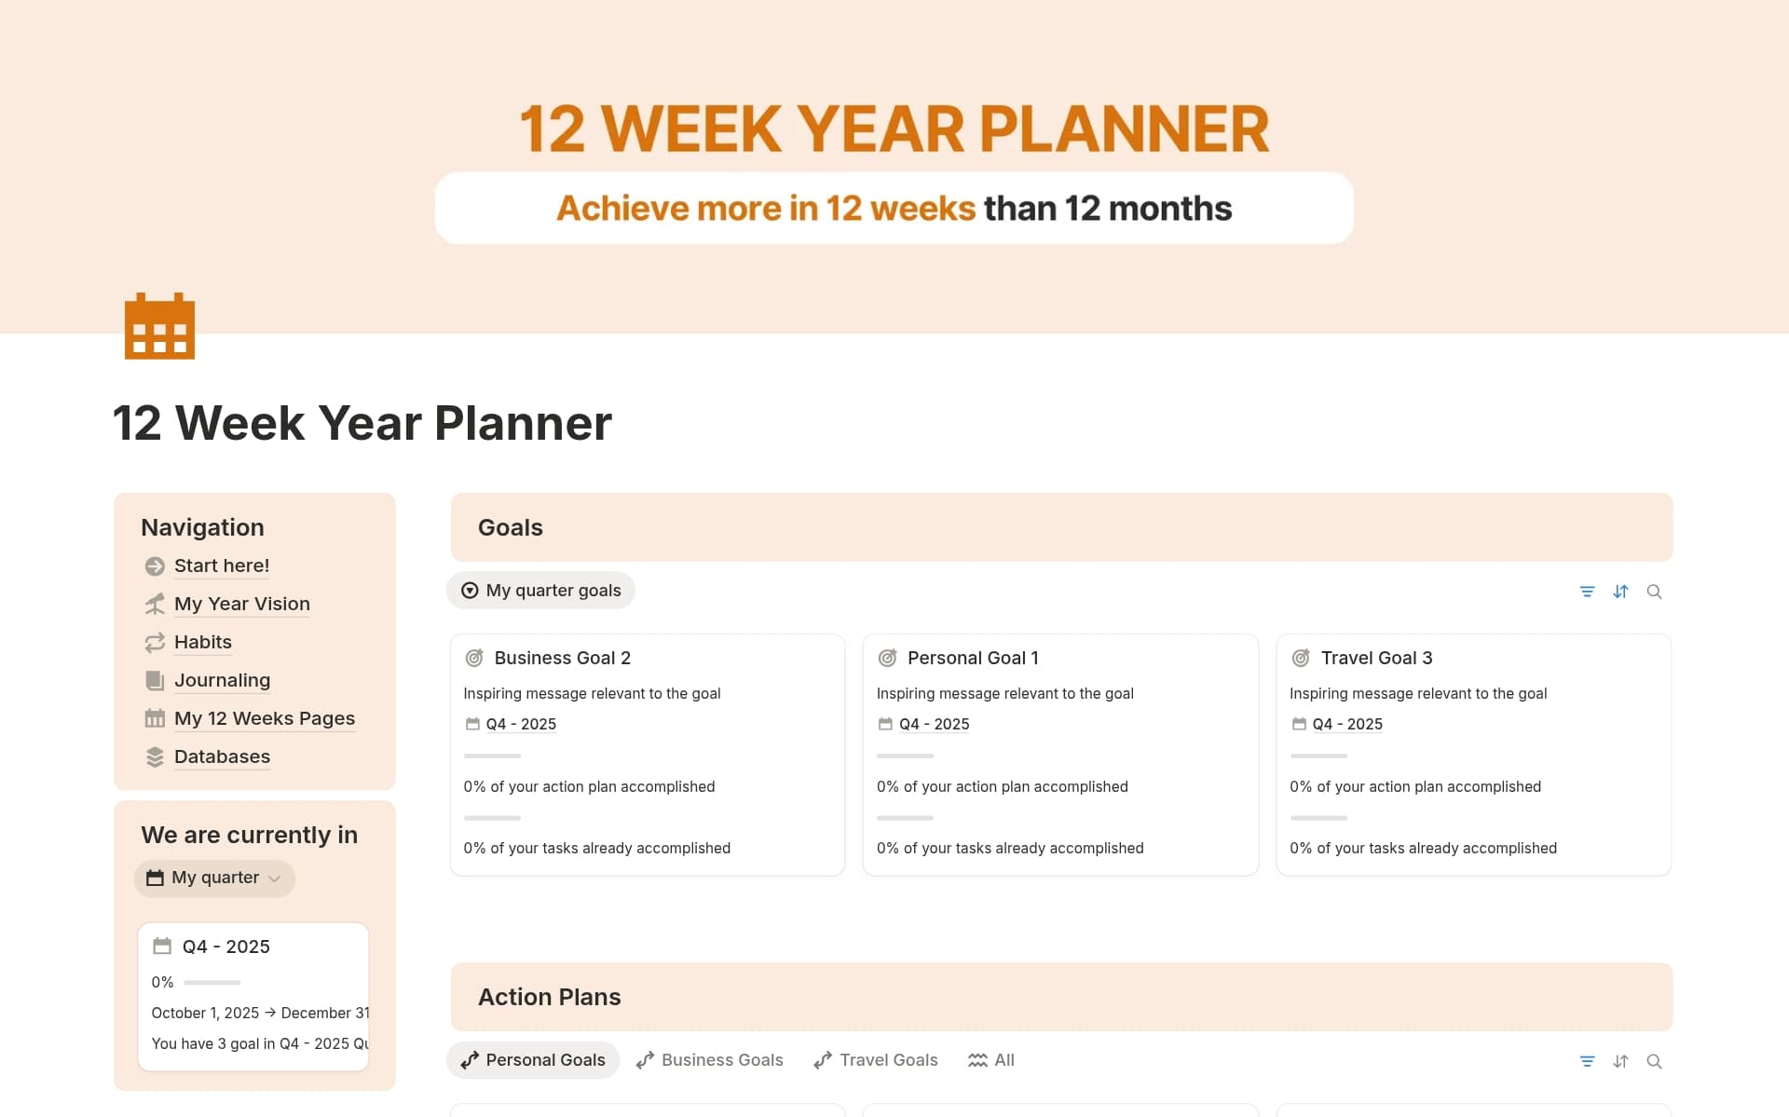Click the My quarter goals filter chip
This screenshot has width=1789, height=1117.
click(540, 590)
